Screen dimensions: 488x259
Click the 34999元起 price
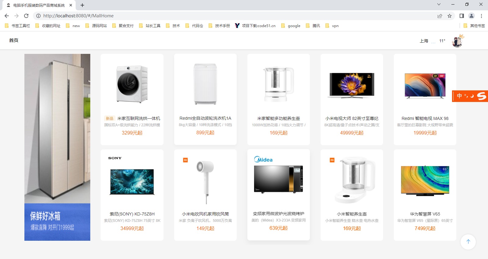[x=132, y=228]
